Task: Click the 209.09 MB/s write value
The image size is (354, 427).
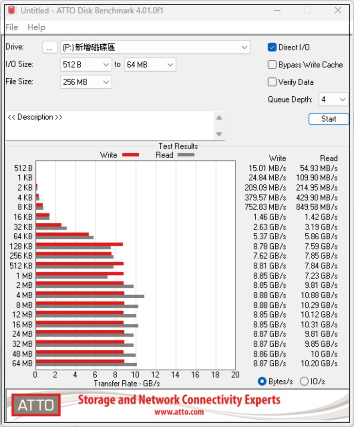Action: click(x=265, y=188)
